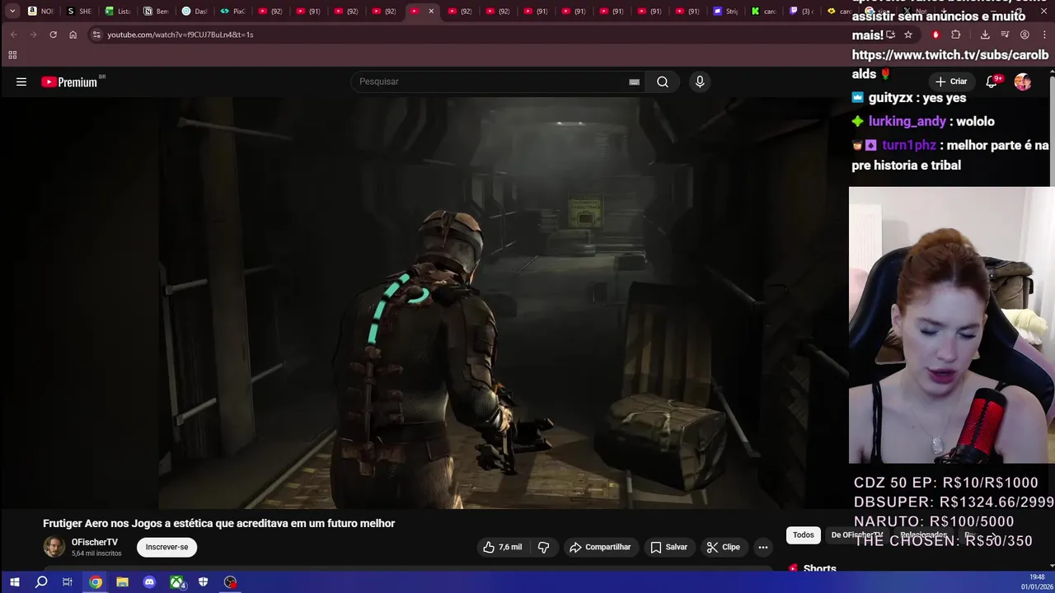The width and height of the screenshot is (1055, 593).
Task: Reload the page in Chrome
Action: [53, 35]
